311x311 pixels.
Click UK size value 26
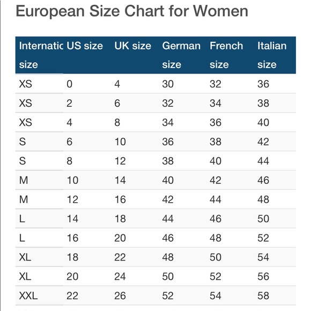(x=120, y=296)
